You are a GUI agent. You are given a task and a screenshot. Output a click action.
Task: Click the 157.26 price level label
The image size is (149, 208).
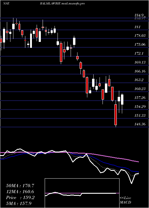(x=140, y=98)
